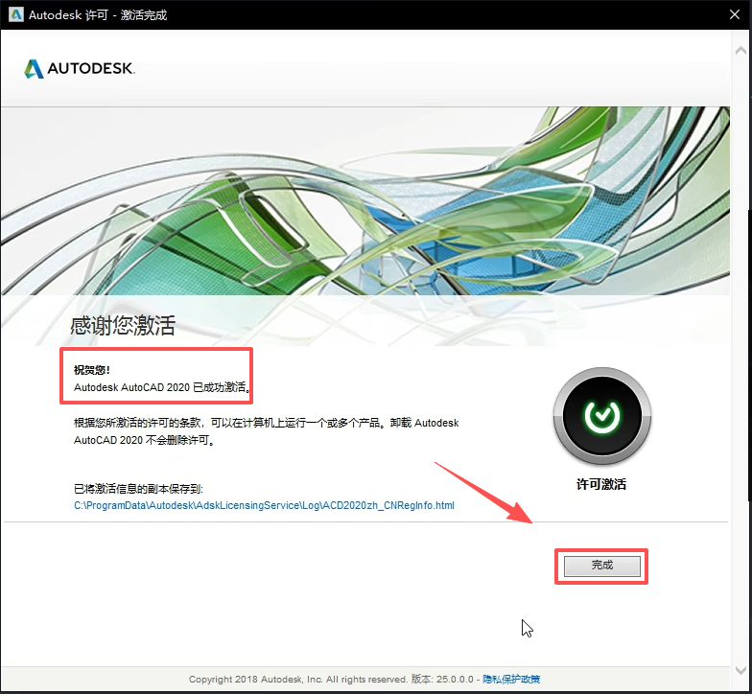Image resolution: width=752 pixels, height=694 pixels.
Task: Click the 已将激活信息的副本保存到 label
Action: (x=139, y=489)
